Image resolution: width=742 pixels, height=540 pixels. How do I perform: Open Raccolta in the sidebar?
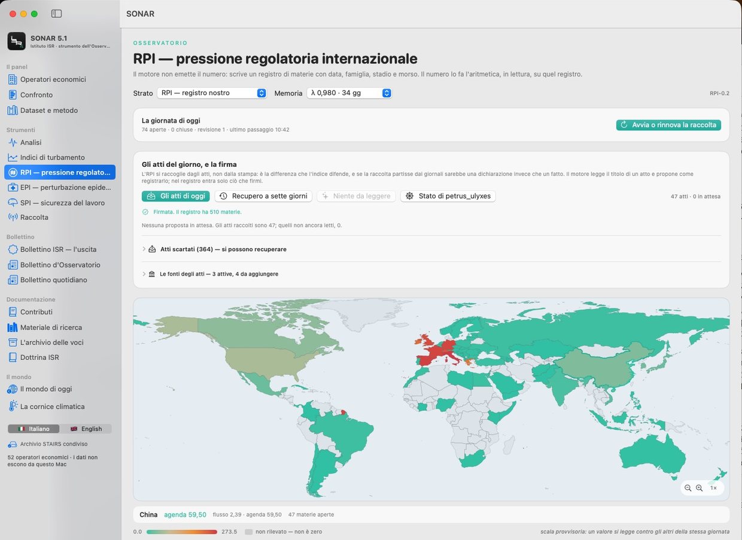(x=60, y=217)
